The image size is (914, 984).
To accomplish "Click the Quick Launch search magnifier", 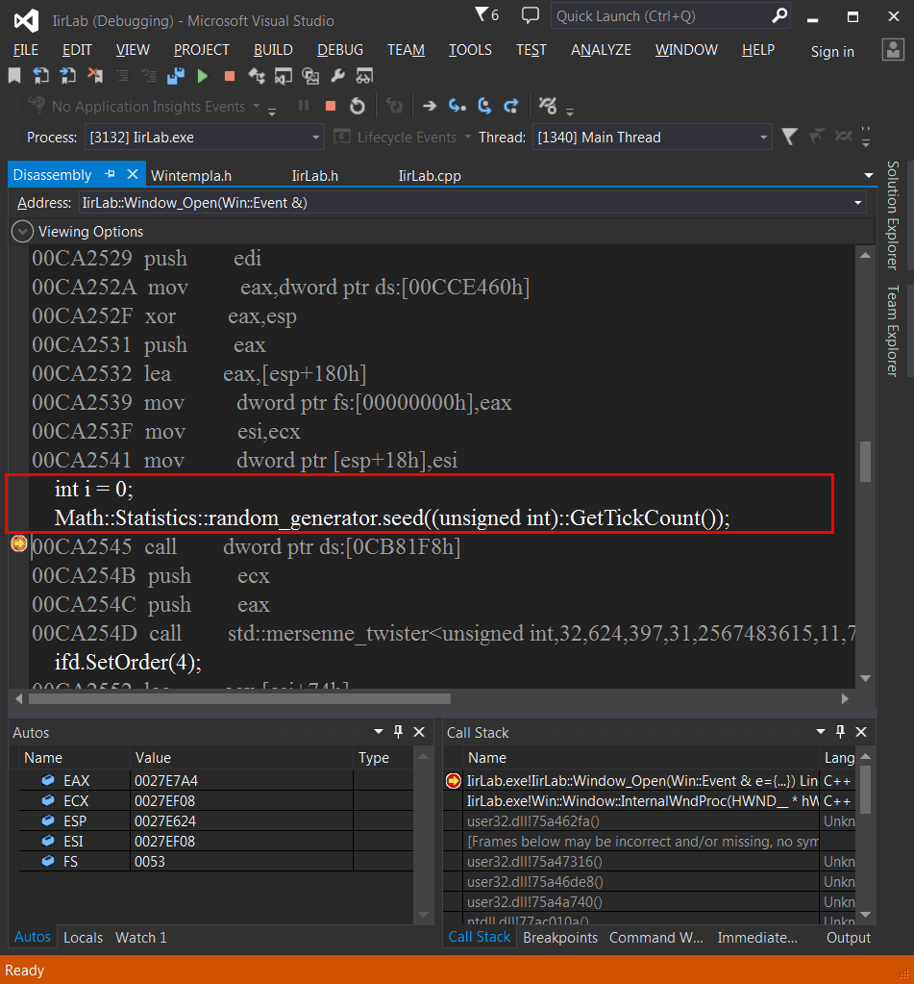I will 779,15.
